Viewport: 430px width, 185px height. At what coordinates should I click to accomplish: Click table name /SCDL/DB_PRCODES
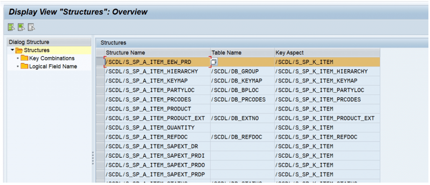(x=239, y=100)
